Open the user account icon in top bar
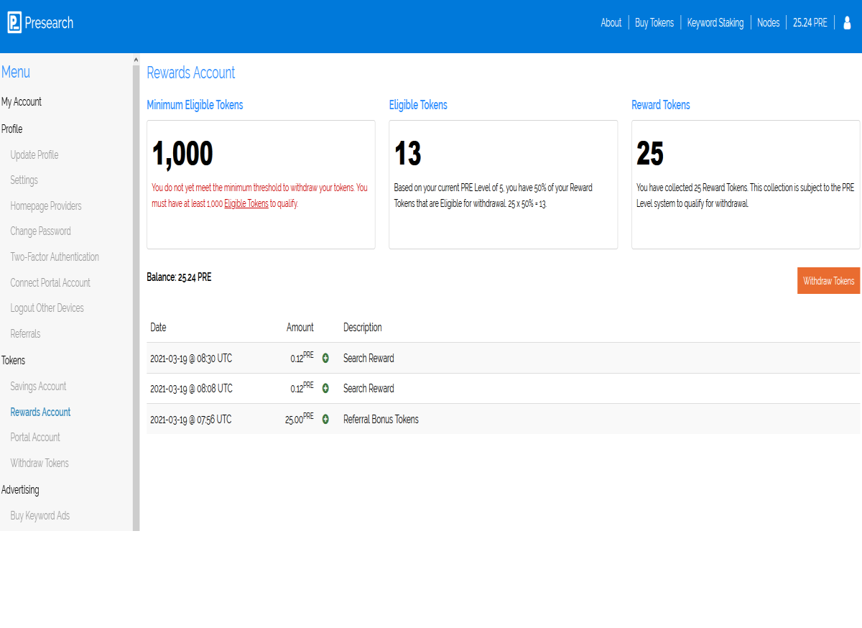862x628 pixels. coord(847,22)
